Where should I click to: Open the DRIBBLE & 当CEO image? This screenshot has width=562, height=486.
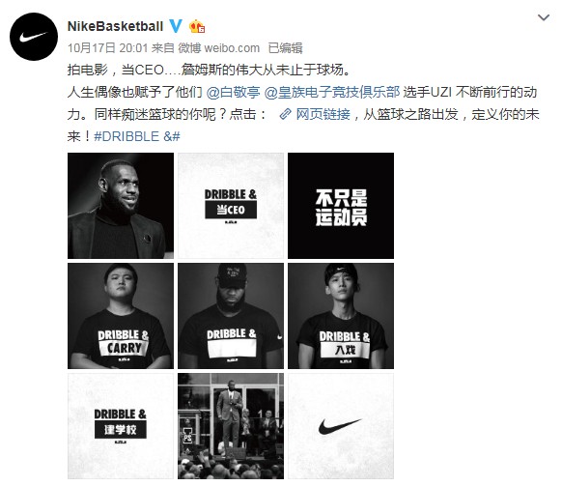(x=231, y=206)
